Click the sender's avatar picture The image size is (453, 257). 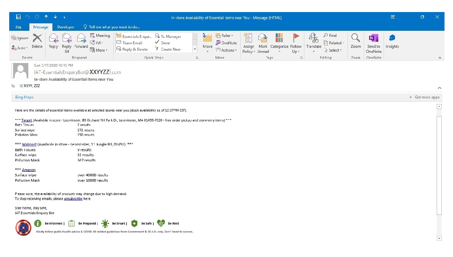click(x=20, y=71)
